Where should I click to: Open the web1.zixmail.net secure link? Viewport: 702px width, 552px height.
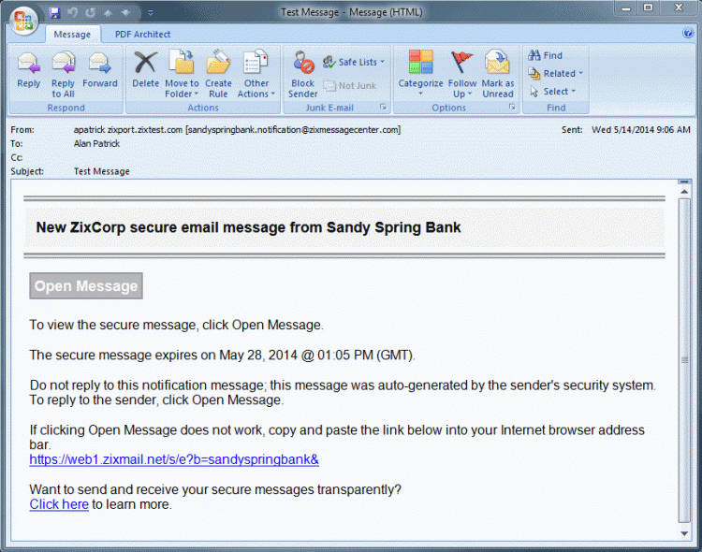coord(174,459)
